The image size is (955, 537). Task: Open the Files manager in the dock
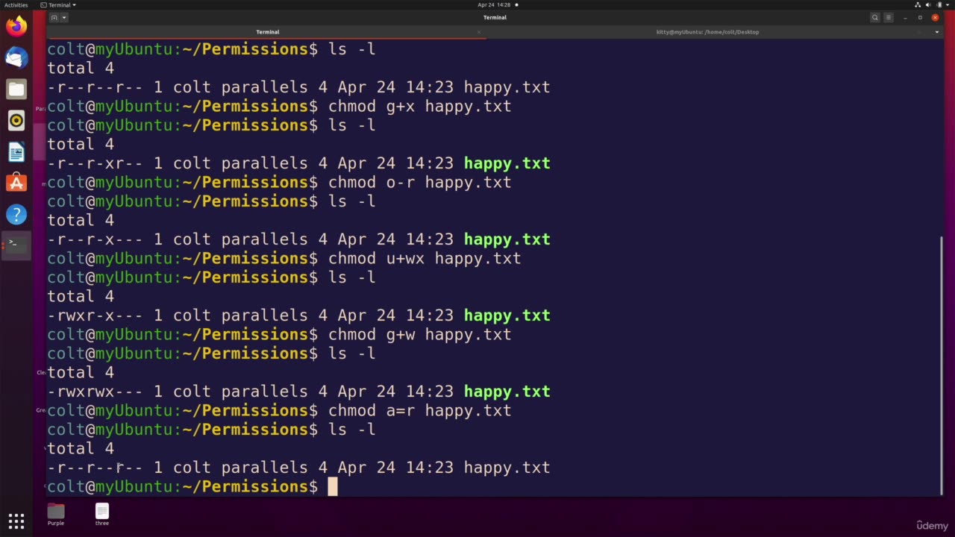click(x=16, y=89)
